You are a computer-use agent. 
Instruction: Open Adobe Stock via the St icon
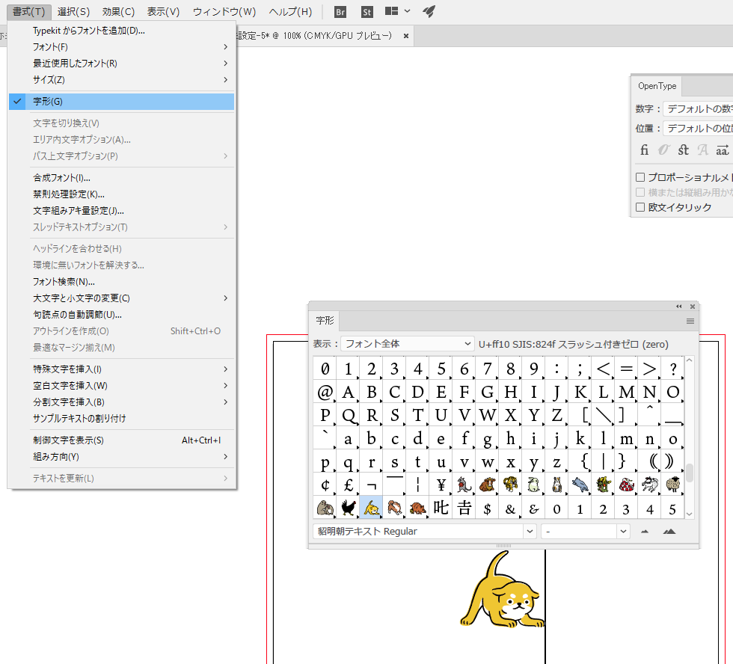[367, 12]
